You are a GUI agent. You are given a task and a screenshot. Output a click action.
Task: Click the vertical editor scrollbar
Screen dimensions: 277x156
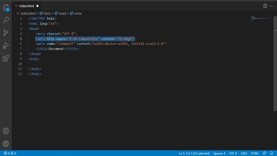275,64
